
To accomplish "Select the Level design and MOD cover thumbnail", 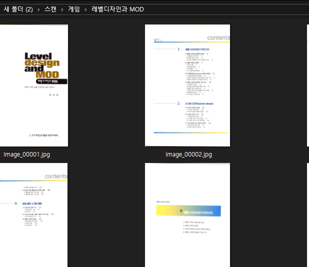I will click(x=34, y=85).
